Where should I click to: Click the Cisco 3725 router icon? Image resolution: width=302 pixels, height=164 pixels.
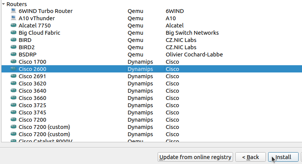click(13, 105)
